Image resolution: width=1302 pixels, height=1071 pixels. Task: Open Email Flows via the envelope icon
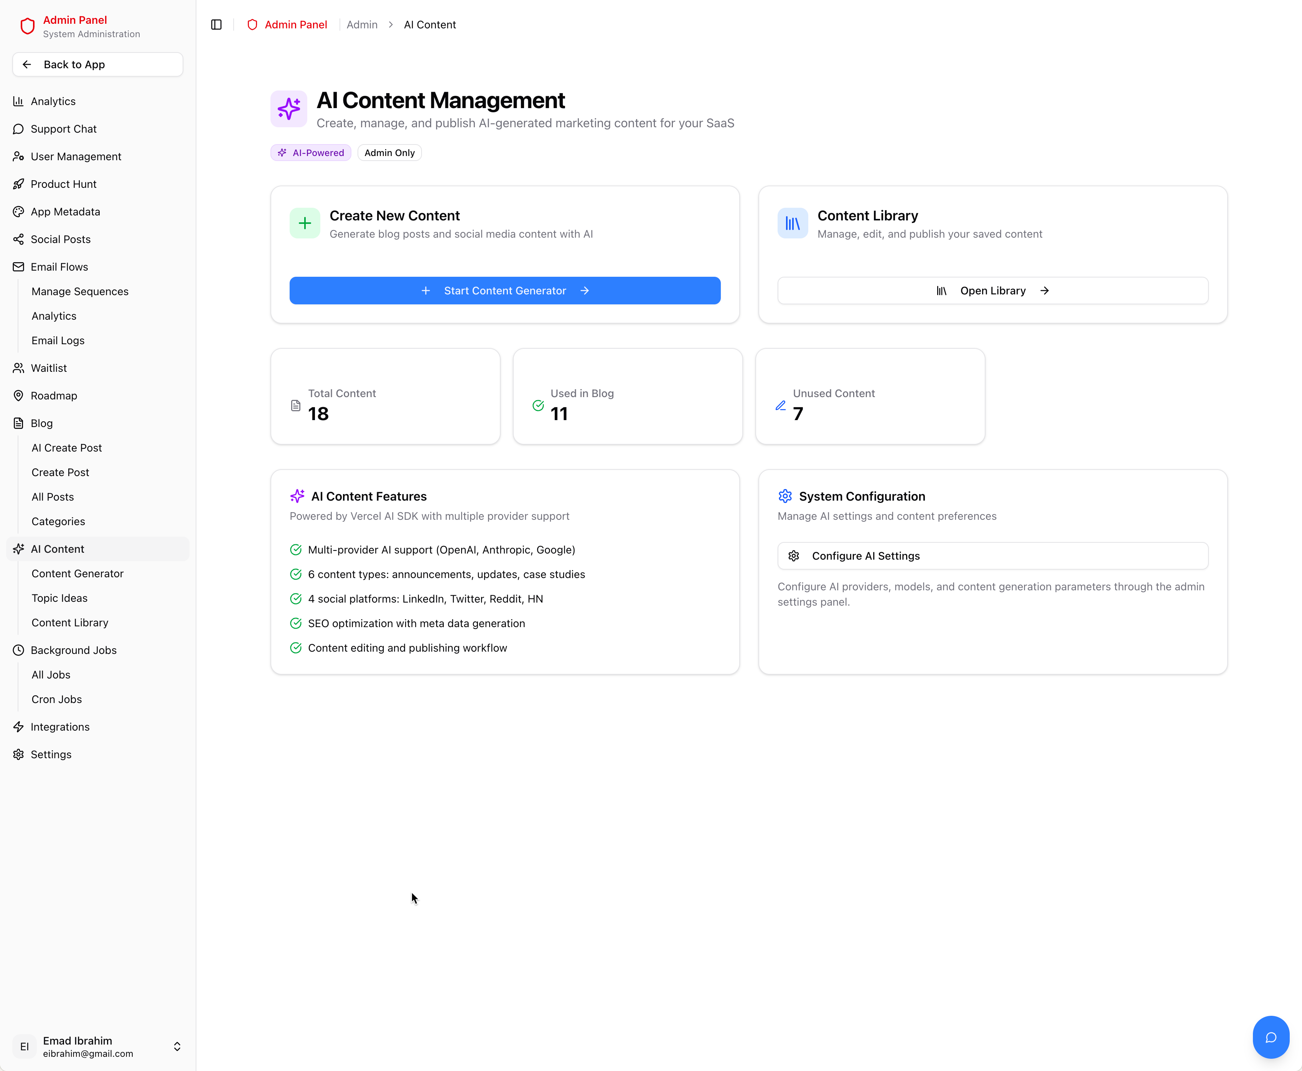click(18, 266)
